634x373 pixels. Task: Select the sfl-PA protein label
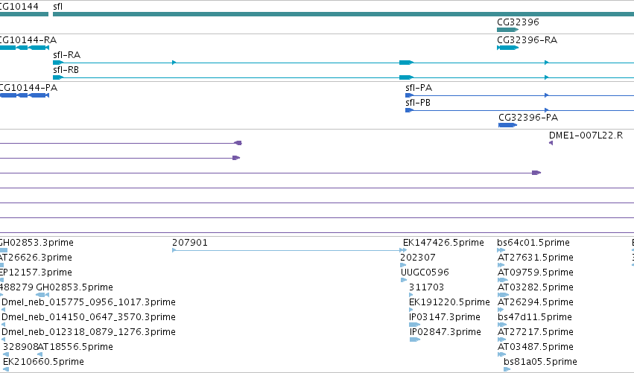click(x=419, y=88)
